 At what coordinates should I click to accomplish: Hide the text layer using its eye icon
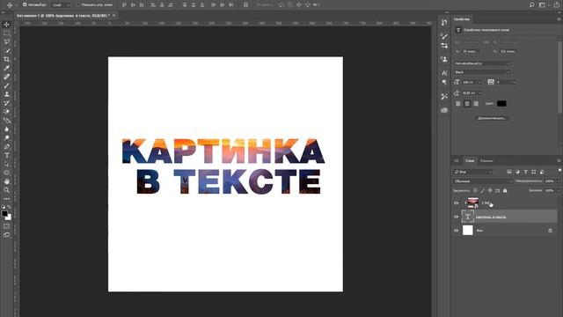tap(457, 217)
